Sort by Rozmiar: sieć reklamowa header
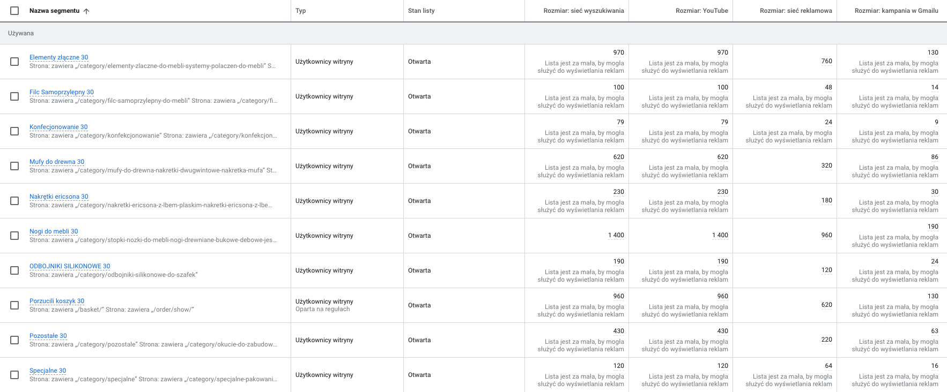The width and height of the screenshot is (947, 392). [796, 11]
